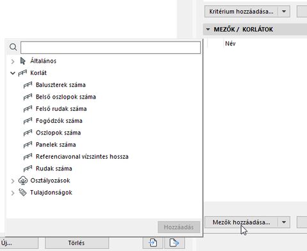The width and height of the screenshot is (307, 251).
Task: Click the magnifier search icon
Action: pyautogui.click(x=13, y=47)
